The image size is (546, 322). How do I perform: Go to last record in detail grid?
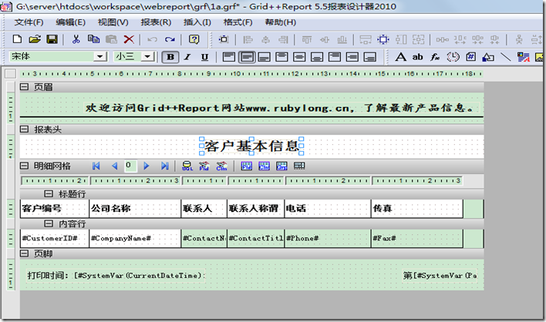pos(165,166)
